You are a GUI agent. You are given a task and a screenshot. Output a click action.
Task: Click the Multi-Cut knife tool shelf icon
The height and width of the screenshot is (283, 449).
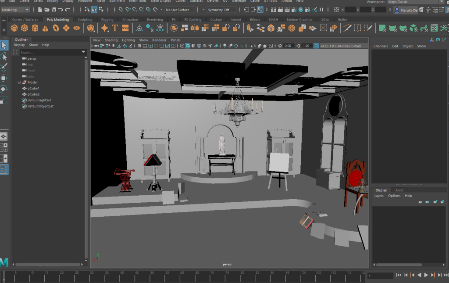click(347, 28)
